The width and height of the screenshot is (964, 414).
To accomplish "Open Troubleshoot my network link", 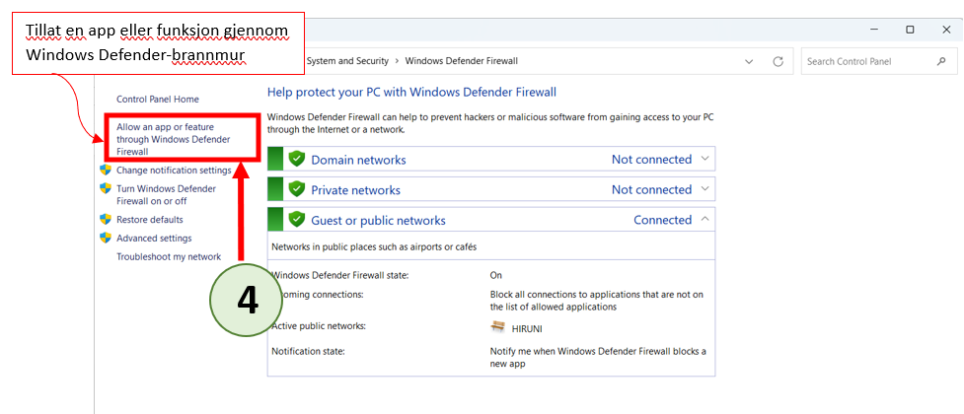I will [x=169, y=256].
